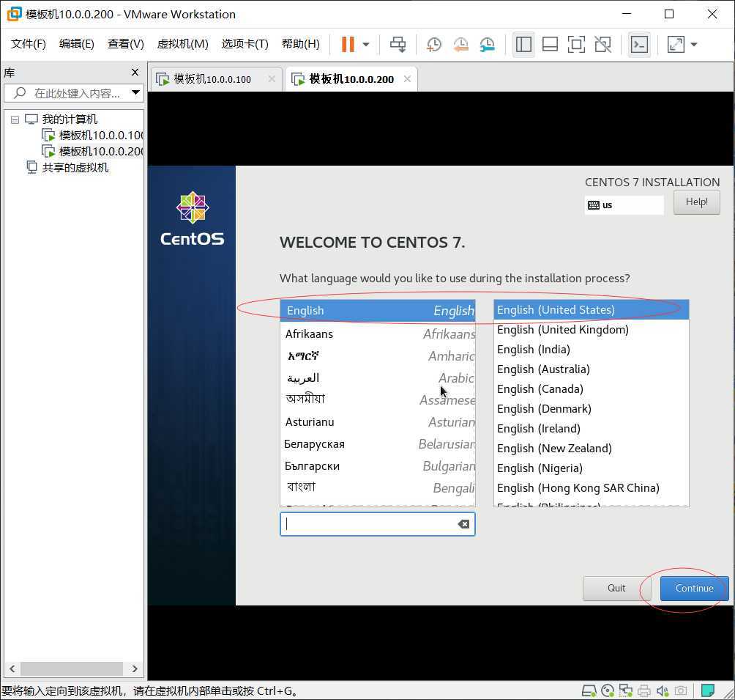Image resolution: width=735 pixels, height=700 pixels.
Task: Select Български in the language list
Action: (378, 466)
